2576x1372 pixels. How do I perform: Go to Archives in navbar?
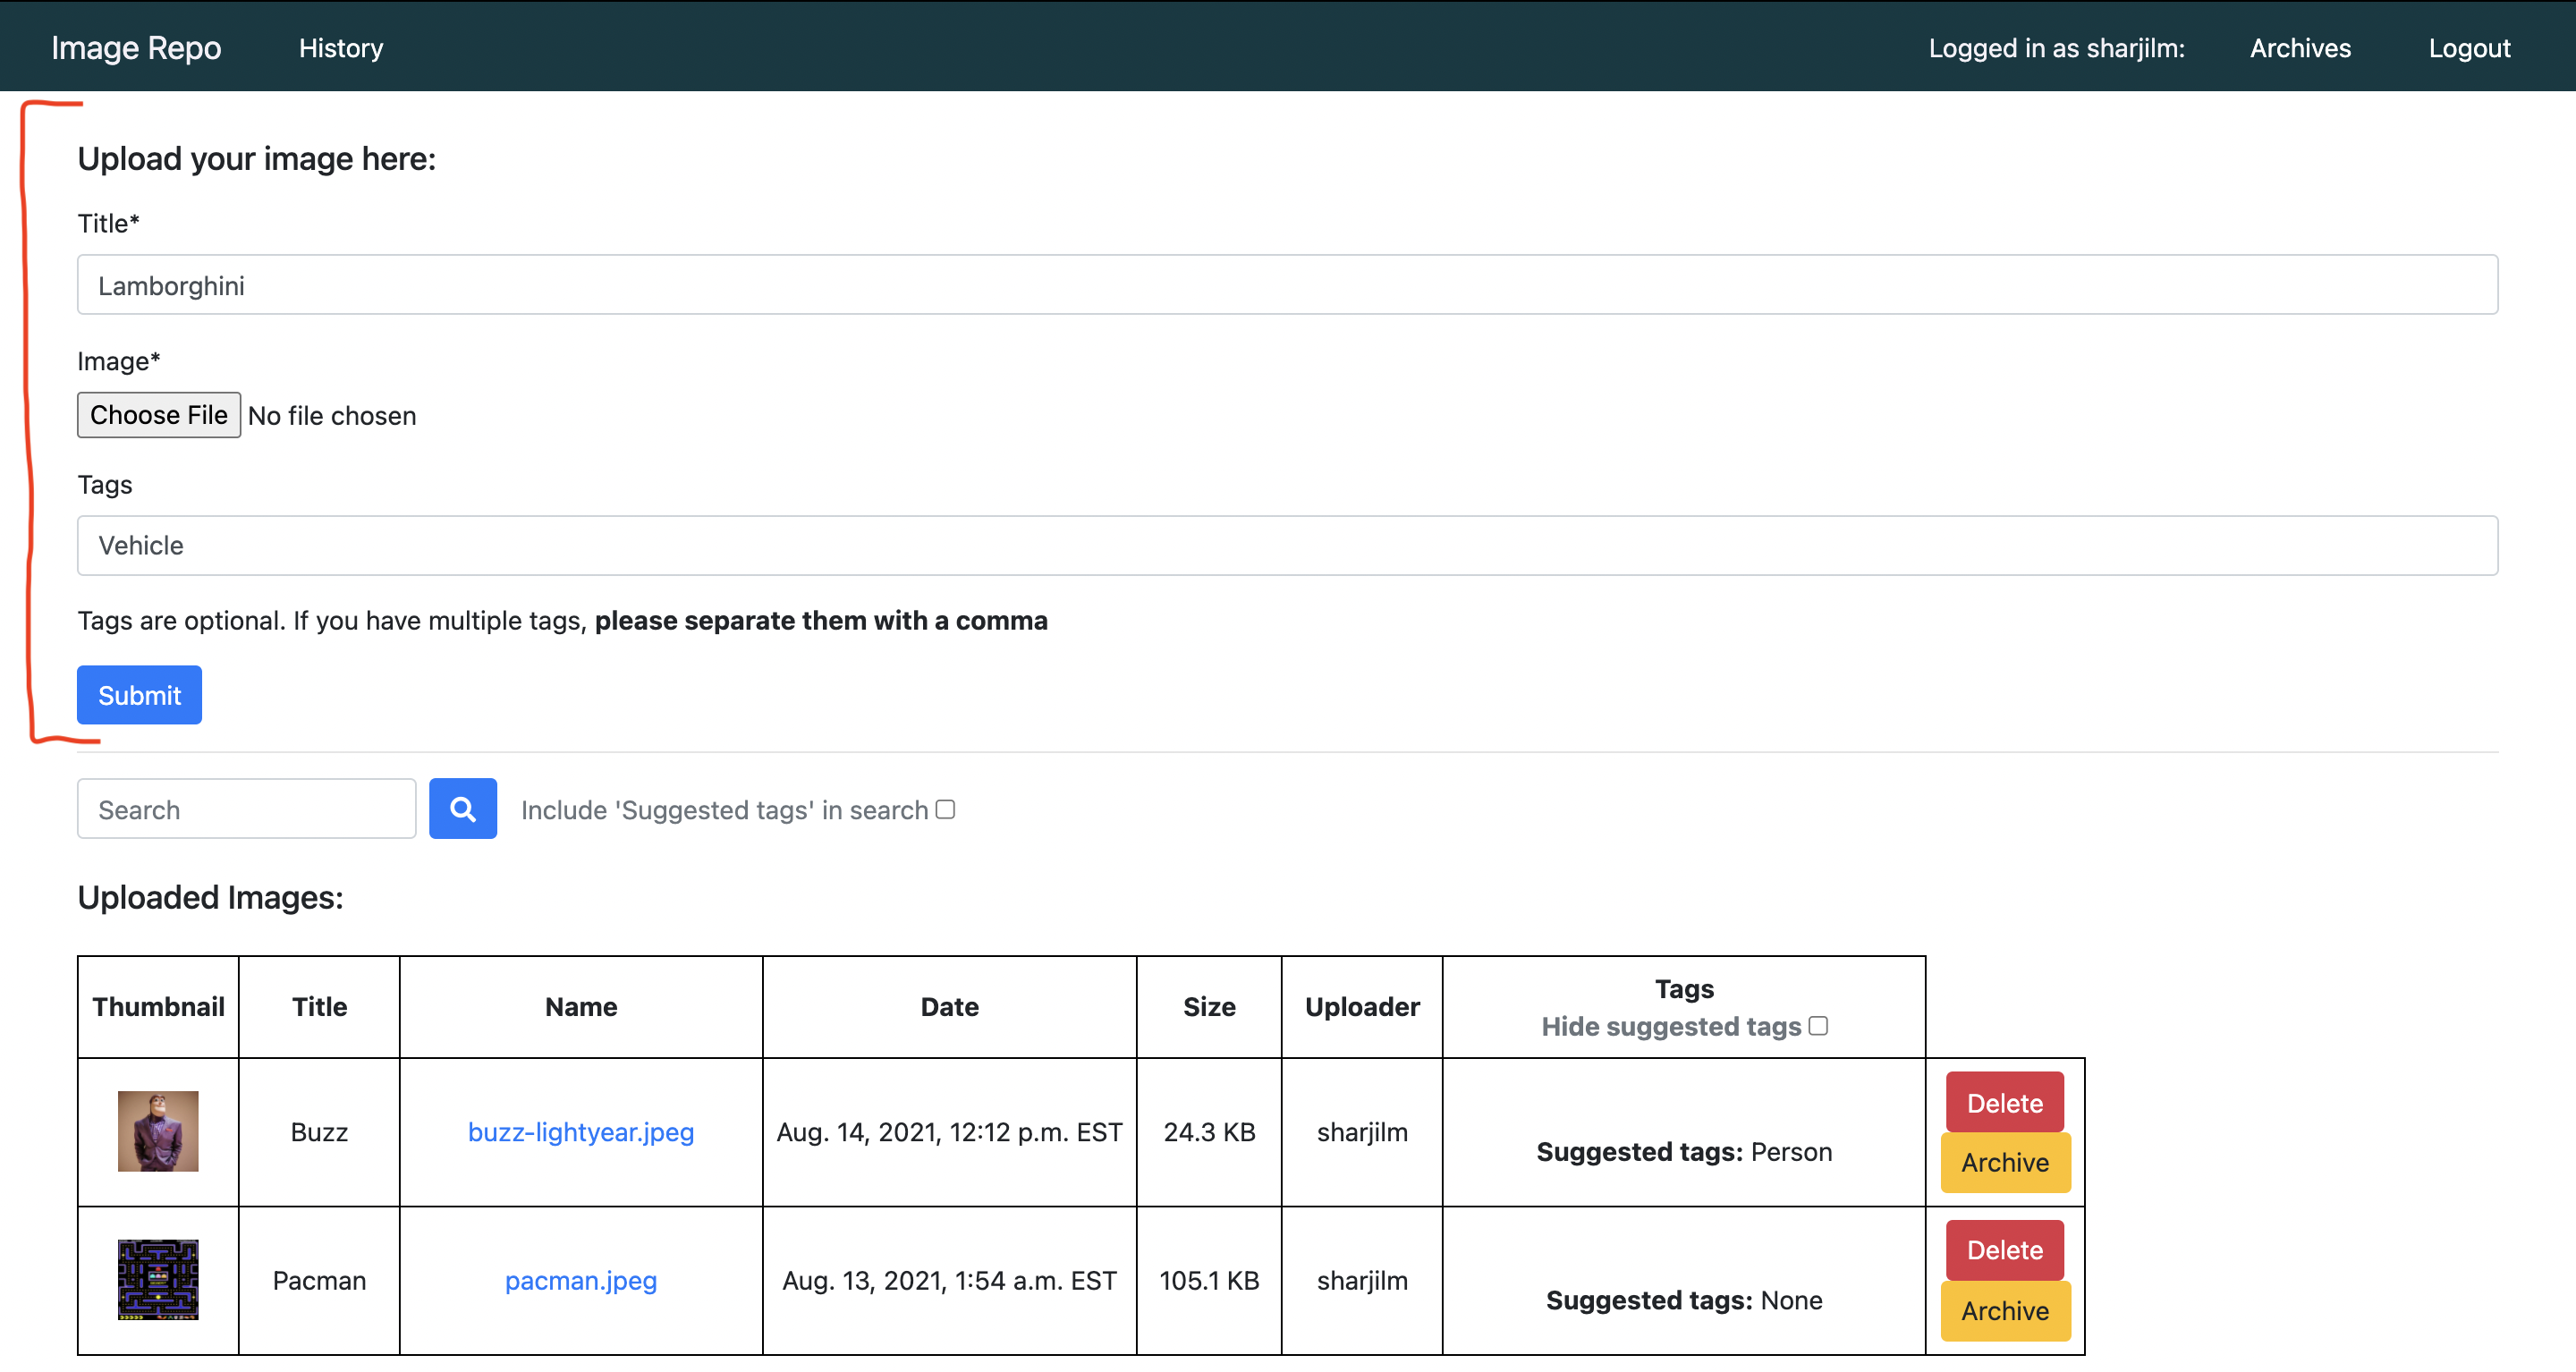[x=2300, y=48]
